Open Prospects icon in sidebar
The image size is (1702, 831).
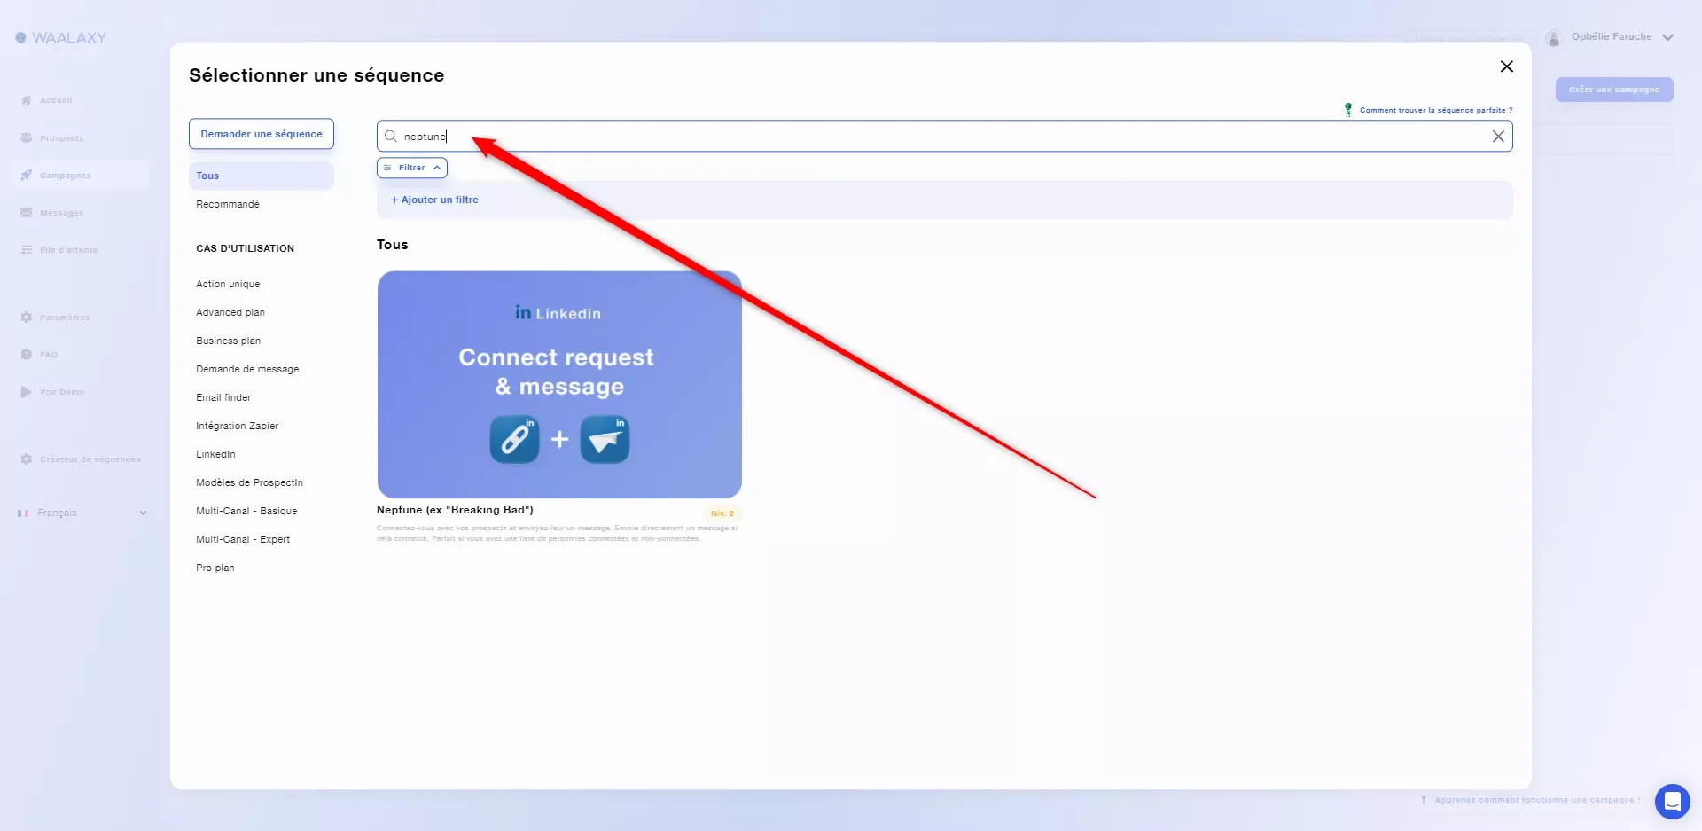[x=26, y=138]
